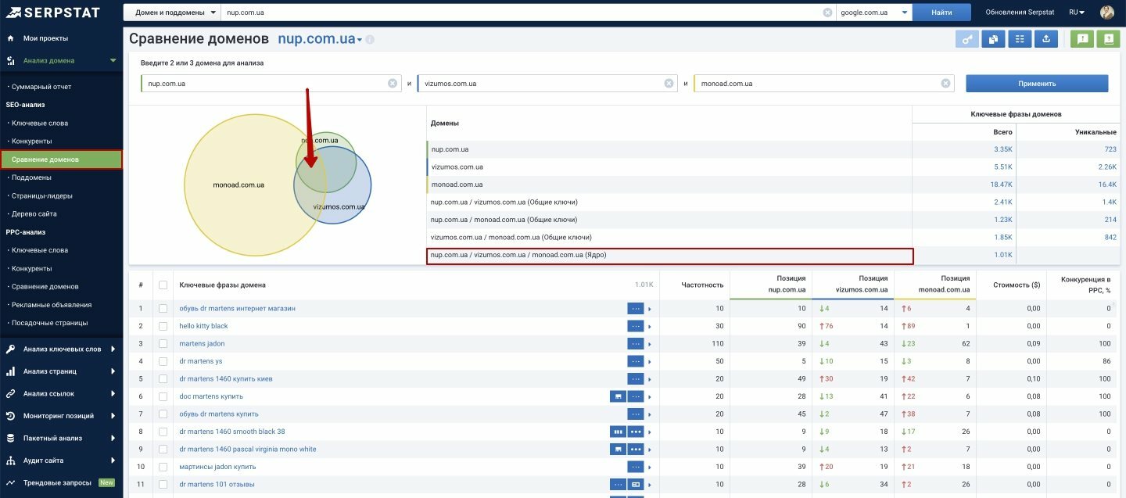Open SERP features for 'dr martens ys'
Viewport: 1126px width, 498px height.
coord(636,361)
